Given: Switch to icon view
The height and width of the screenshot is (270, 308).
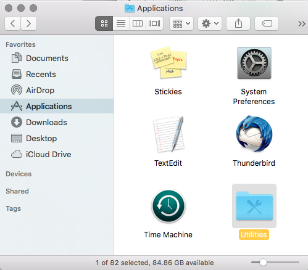Looking at the screenshot, I should coord(104,23).
